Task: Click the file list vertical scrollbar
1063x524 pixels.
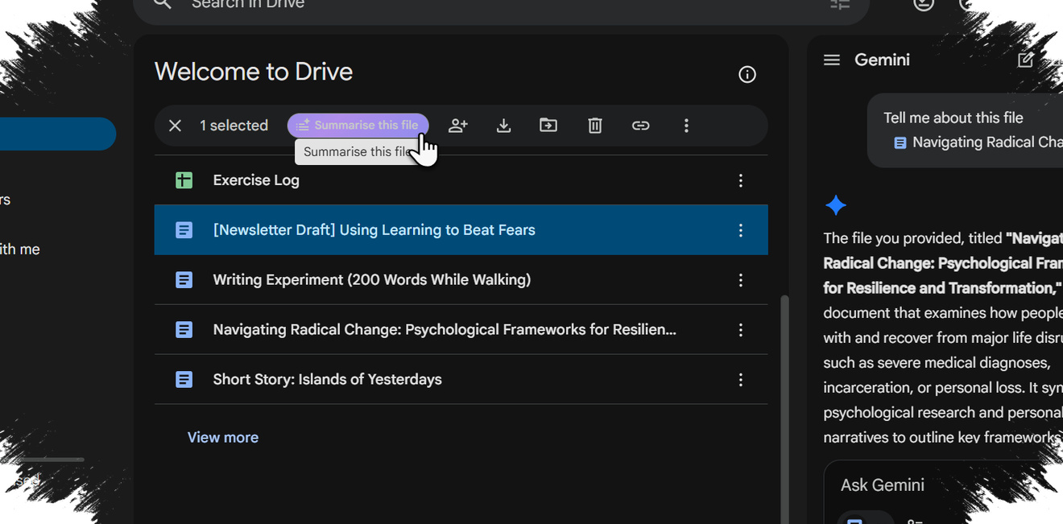Action: (784, 409)
